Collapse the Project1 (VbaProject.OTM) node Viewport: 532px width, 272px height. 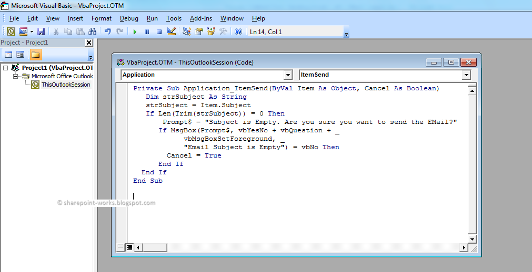coord(5,68)
